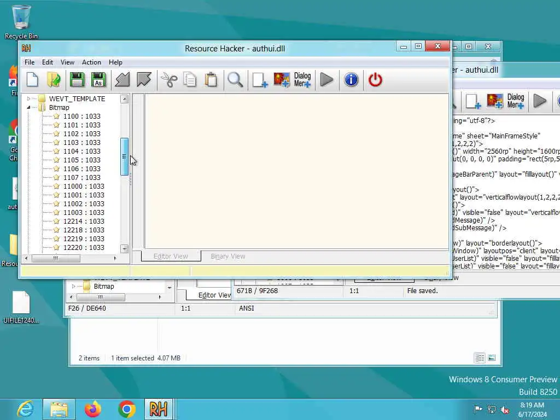Image resolution: width=560 pixels, height=420 pixels.
Task: Select bitmap resource 12218 : 1033
Action: point(84,230)
